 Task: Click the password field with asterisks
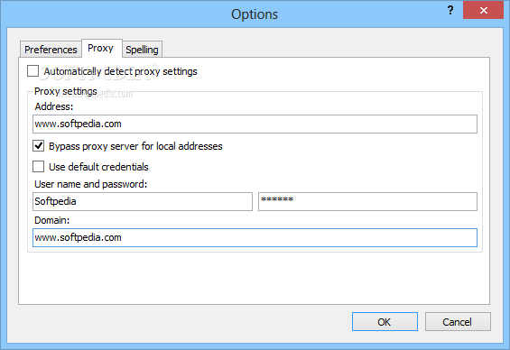(x=367, y=201)
